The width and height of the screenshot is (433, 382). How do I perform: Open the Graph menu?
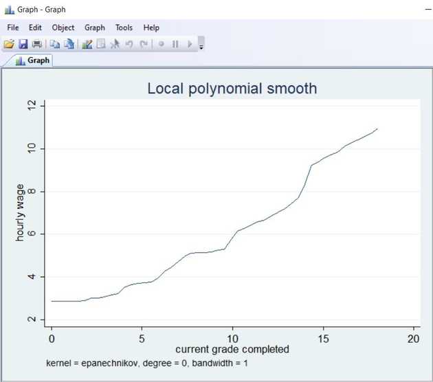(x=95, y=28)
